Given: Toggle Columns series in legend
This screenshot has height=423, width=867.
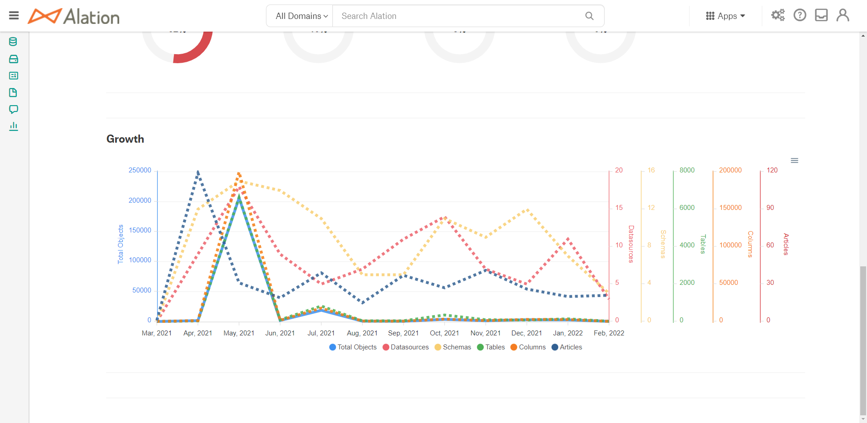Looking at the screenshot, I should point(528,347).
